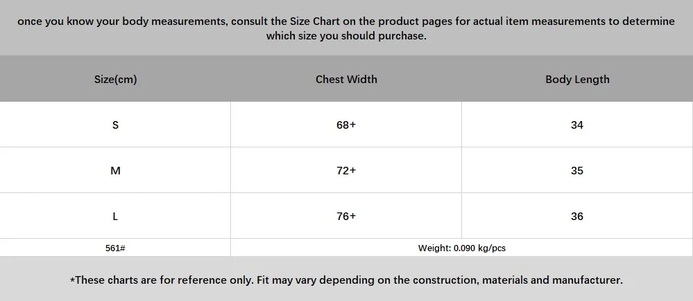This screenshot has width=693, height=301.
Task: Select the L size cell
Action: click(x=115, y=217)
